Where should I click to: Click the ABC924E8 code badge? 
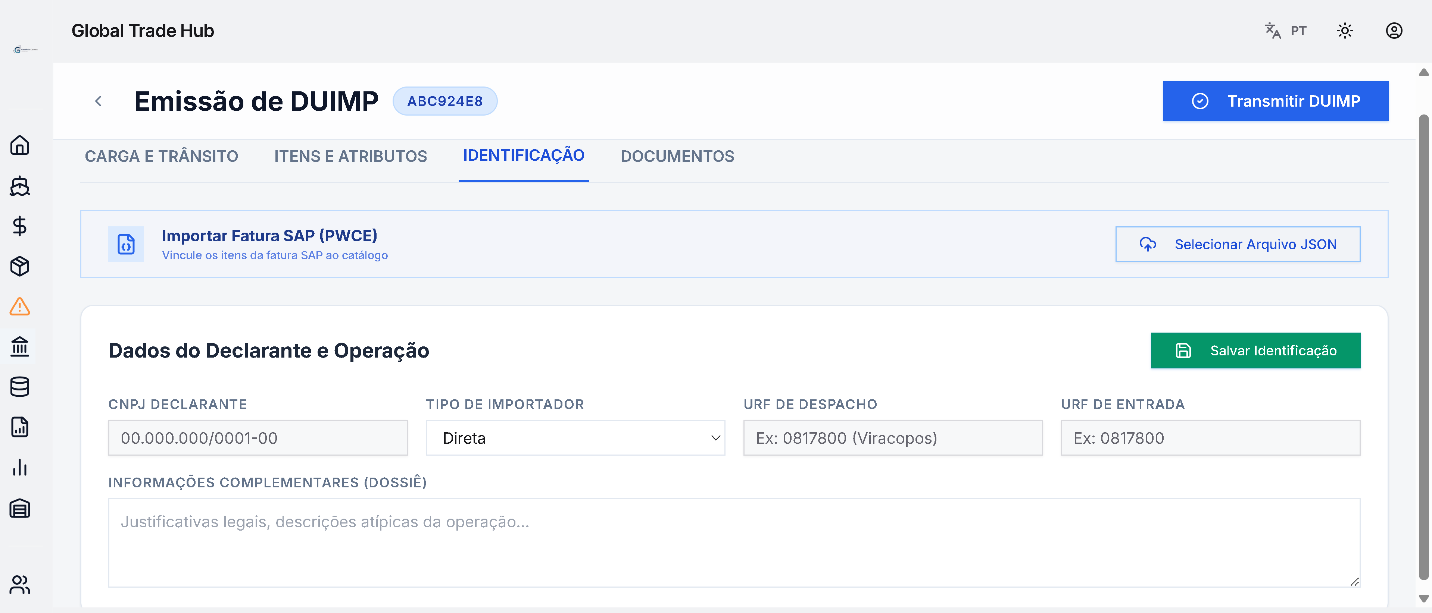pos(445,101)
